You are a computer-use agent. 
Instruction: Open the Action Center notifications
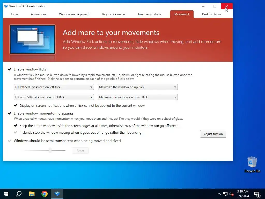(257, 194)
